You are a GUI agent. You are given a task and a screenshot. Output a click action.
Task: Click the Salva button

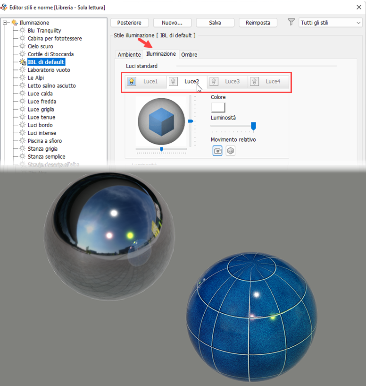tap(215, 23)
